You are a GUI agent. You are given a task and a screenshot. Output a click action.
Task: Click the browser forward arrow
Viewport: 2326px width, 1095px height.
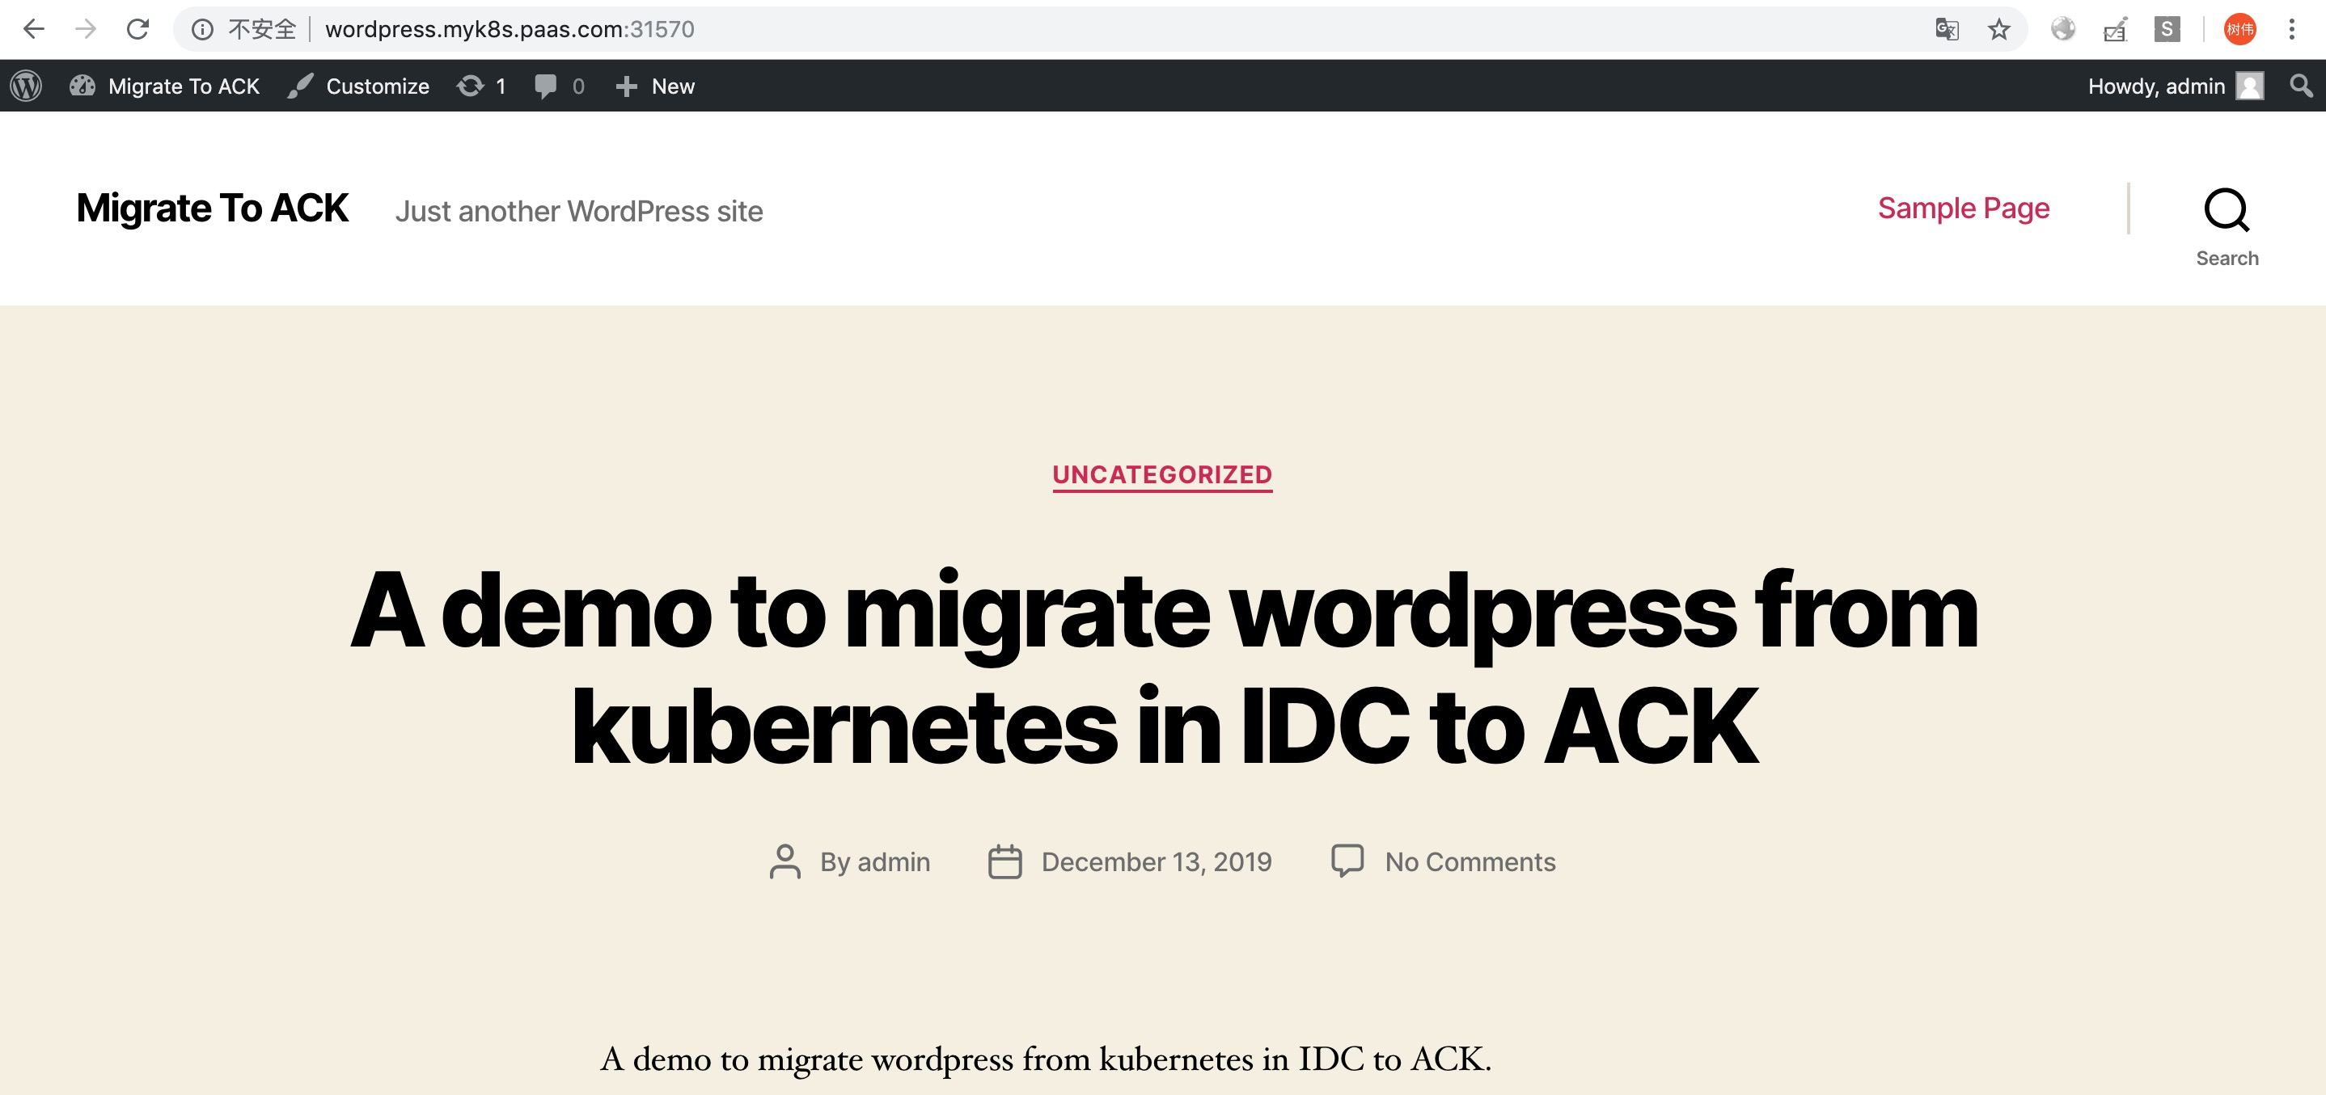click(x=86, y=29)
